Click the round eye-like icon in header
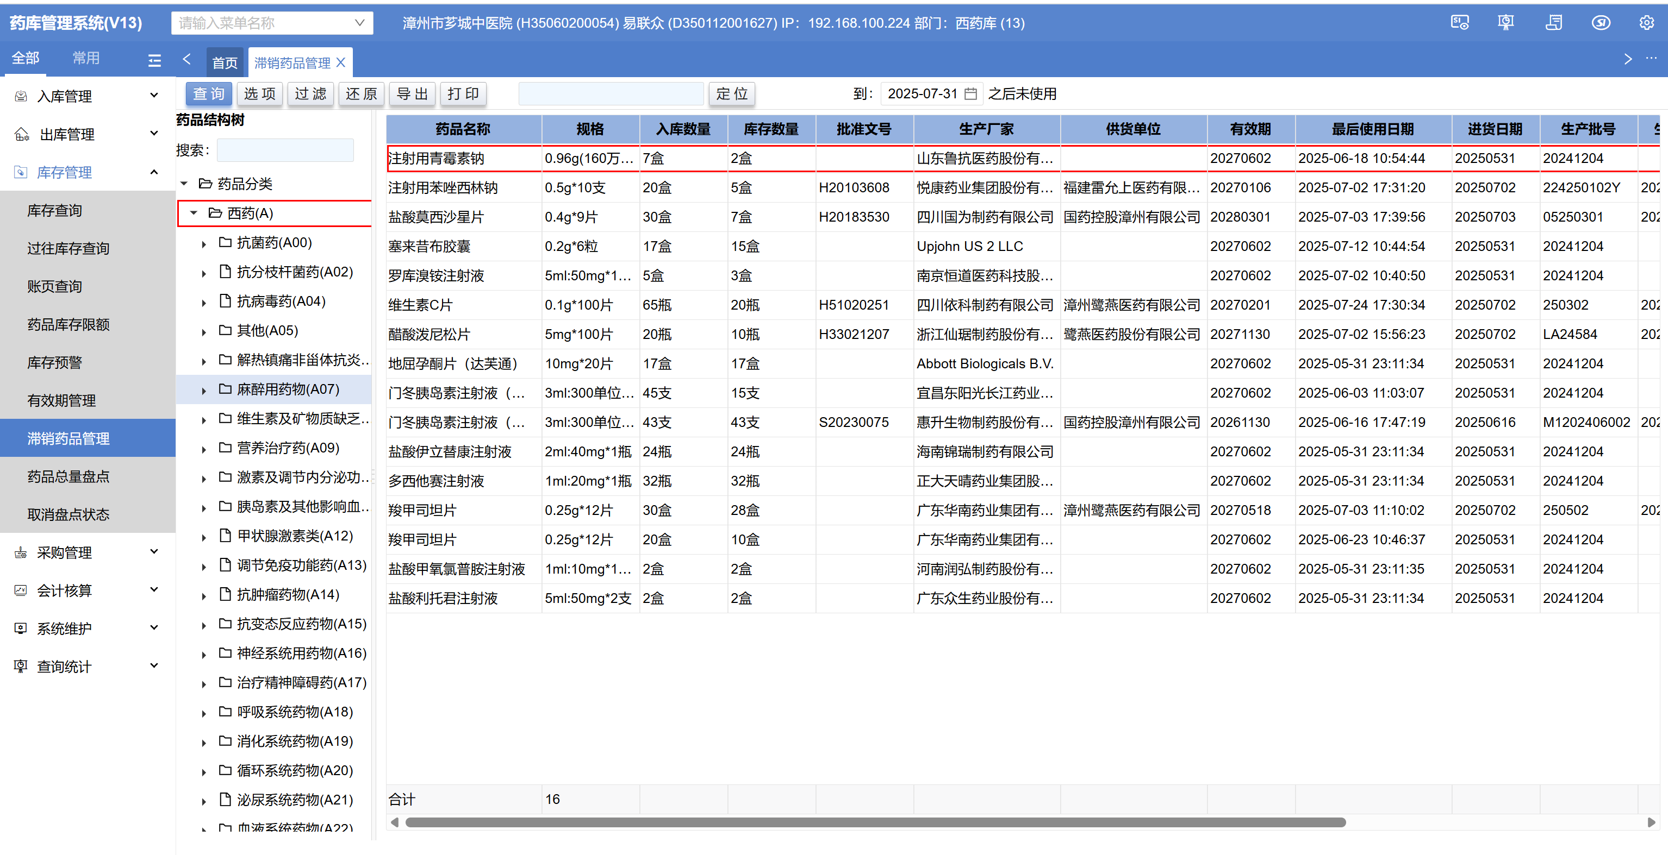 point(1601,23)
